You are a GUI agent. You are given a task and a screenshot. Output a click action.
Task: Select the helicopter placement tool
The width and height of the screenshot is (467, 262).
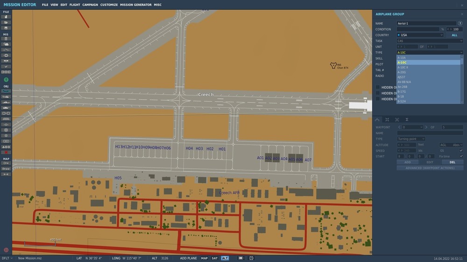point(6,97)
